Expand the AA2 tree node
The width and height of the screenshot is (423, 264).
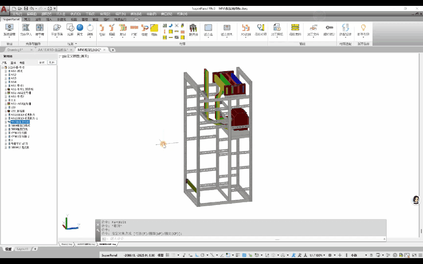(x=5, y=75)
